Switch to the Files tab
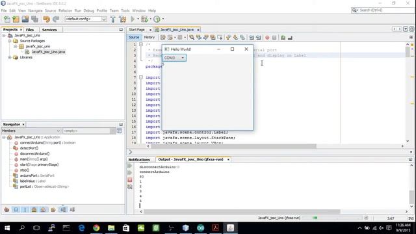 click(x=30, y=30)
